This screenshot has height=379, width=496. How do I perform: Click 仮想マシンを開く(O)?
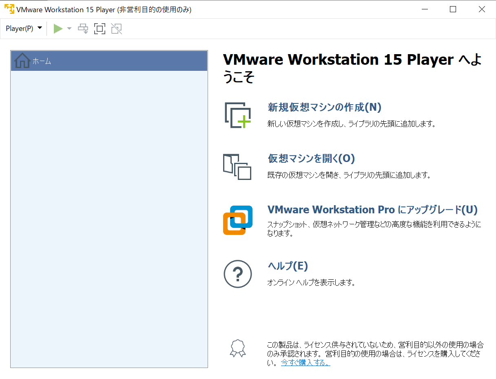312,159
